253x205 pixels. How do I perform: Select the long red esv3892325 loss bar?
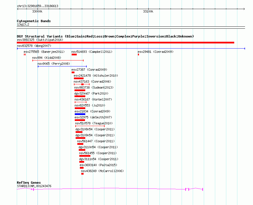coord(126,43)
